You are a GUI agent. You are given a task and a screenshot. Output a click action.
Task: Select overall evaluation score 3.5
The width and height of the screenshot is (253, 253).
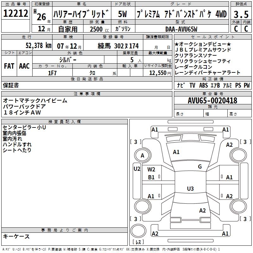point(241,14)
